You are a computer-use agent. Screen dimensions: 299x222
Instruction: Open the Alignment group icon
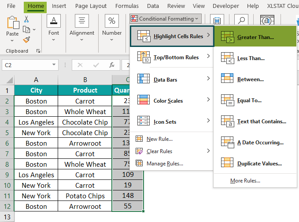point(82,21)
